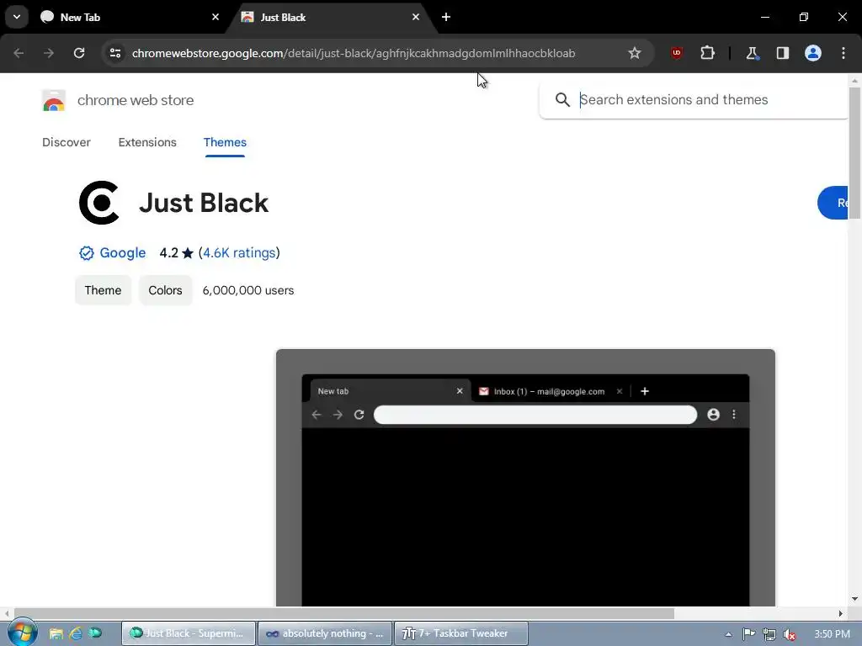
Task: Open the Google publisher link
Action: [x=123, y=252]
